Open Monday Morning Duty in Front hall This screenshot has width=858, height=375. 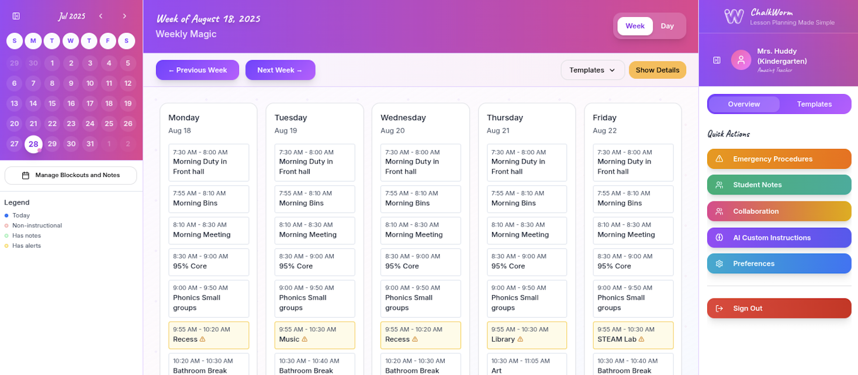pyautogui.click(x=209, y=162)
